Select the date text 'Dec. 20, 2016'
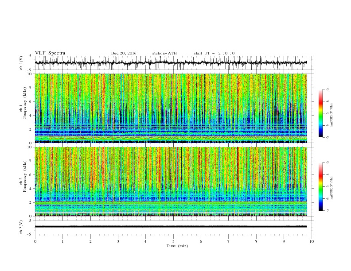 point(124,53)
